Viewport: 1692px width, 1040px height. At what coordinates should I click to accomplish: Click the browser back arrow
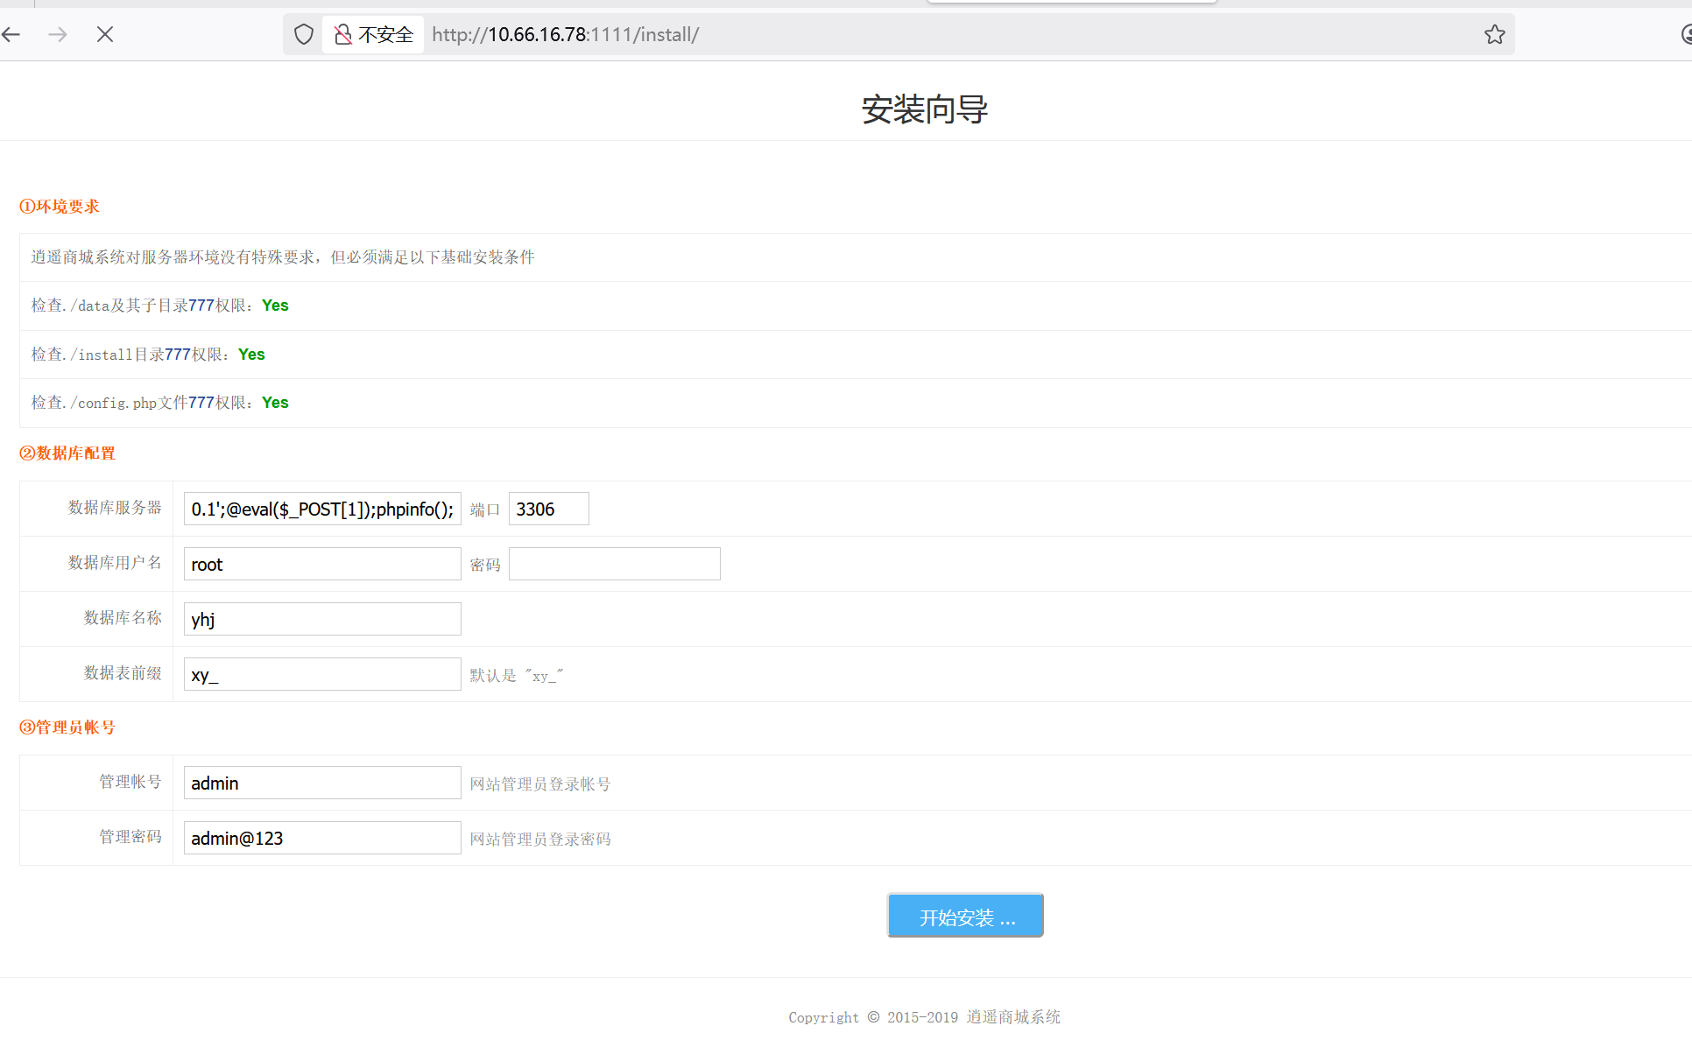[x=11, y=34]
